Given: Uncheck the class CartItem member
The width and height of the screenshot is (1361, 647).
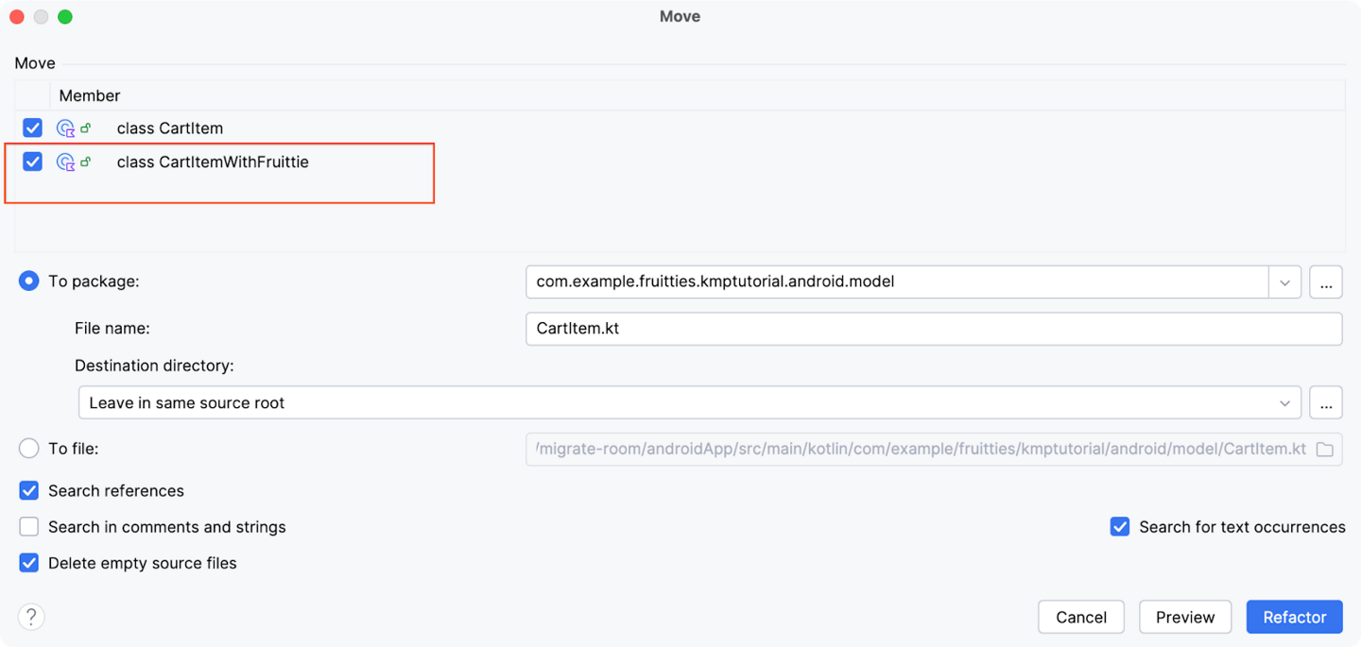Looking at the screenshot, I should (32, 128).
